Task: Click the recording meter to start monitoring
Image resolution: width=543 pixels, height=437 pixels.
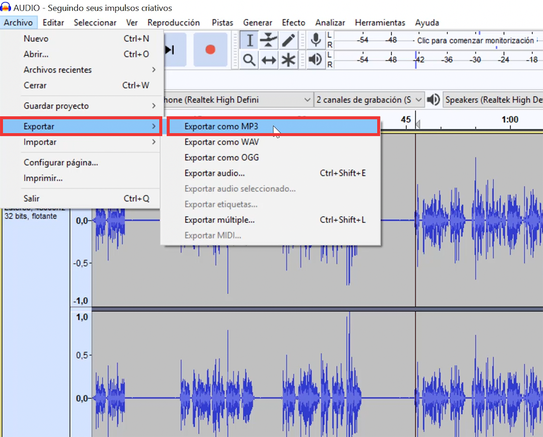Action: [x=438, y=40]
